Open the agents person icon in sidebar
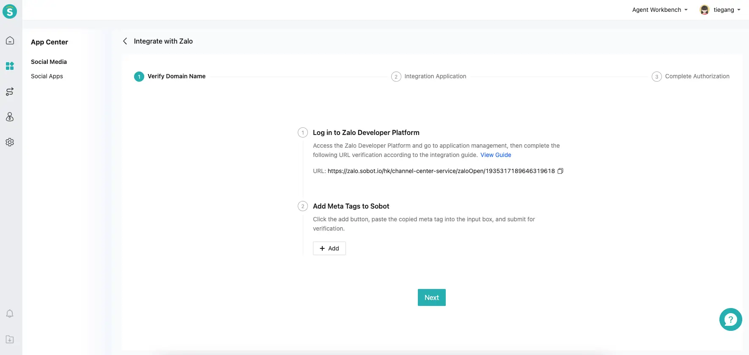Viewport: 749px width, 355px height. [10, 117]
